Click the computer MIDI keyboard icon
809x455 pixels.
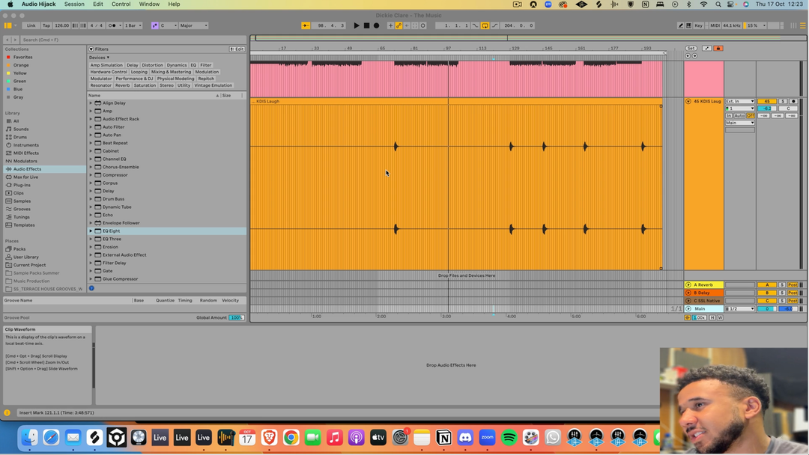point(689,25)
